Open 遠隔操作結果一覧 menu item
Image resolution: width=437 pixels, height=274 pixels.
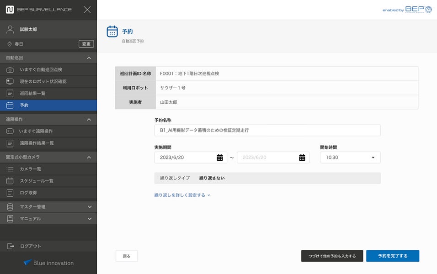(x=37, y=143)
